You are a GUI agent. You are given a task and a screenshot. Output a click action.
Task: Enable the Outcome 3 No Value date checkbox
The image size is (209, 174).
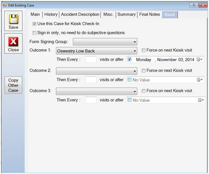coord(129,100)
